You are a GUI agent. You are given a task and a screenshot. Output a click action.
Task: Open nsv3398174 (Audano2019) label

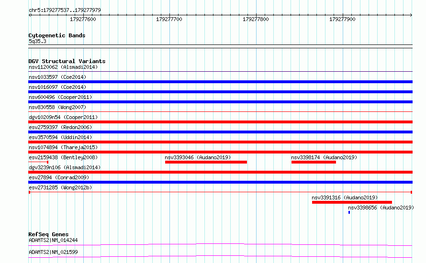[324, 157]
